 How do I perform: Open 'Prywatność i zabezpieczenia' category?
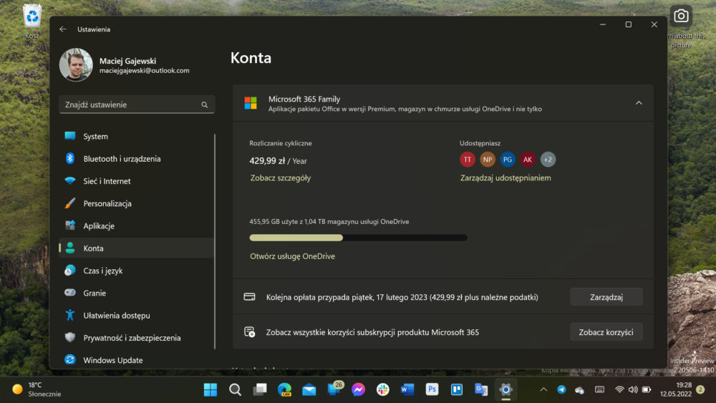tap(137, 338)
